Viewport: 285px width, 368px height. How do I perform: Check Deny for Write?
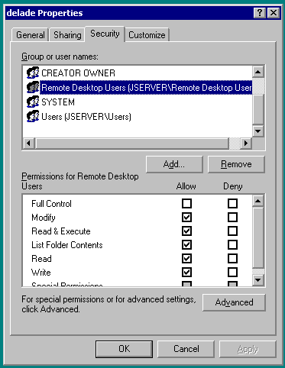point(232,273)
